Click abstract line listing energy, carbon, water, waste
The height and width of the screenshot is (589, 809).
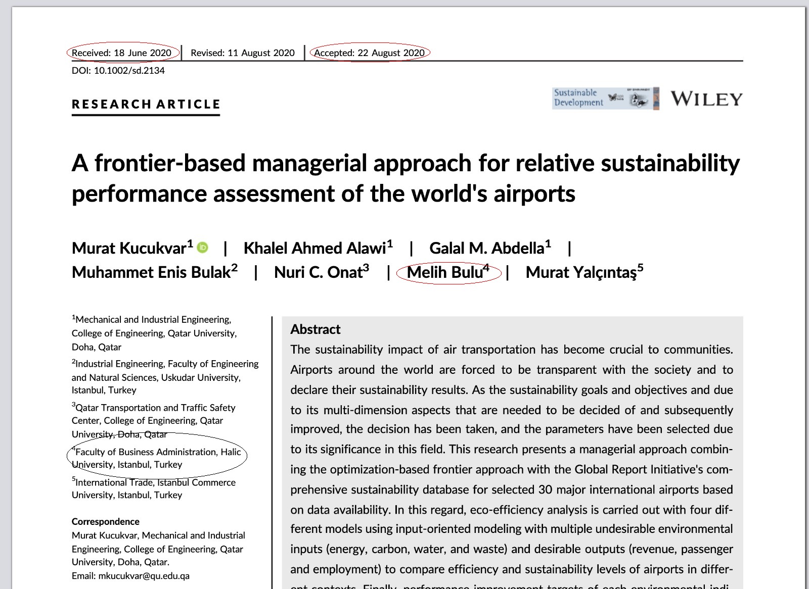pyautogui.click(x=512, y=549)
